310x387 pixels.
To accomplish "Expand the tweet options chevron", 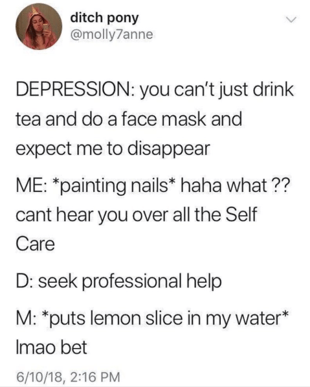I will pyautogui.click(x=291, y=20).
